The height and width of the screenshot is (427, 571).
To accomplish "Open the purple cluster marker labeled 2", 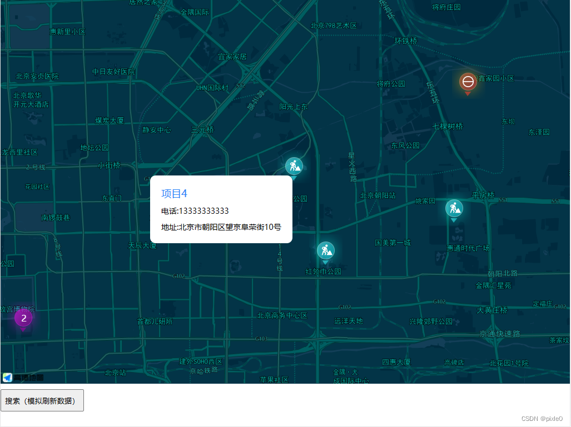I will (x=23, y=319).
